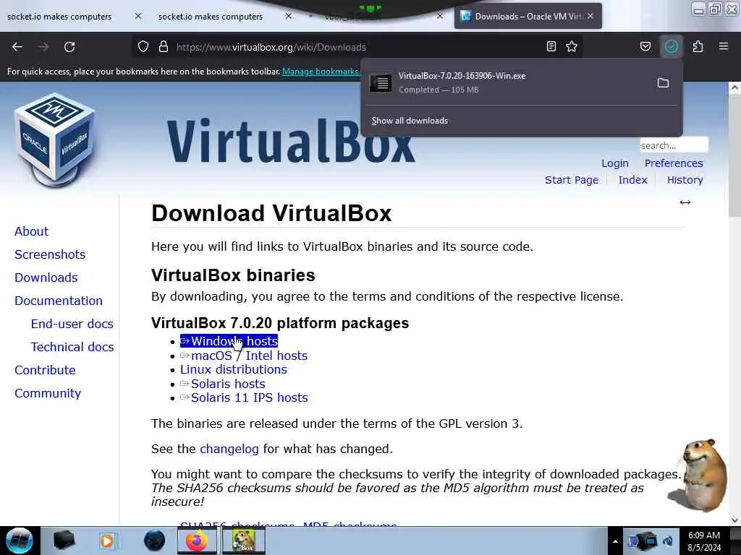Open the media player taskbar icon
Viewport: 741px width, 555px height.
tap(107, 541)
